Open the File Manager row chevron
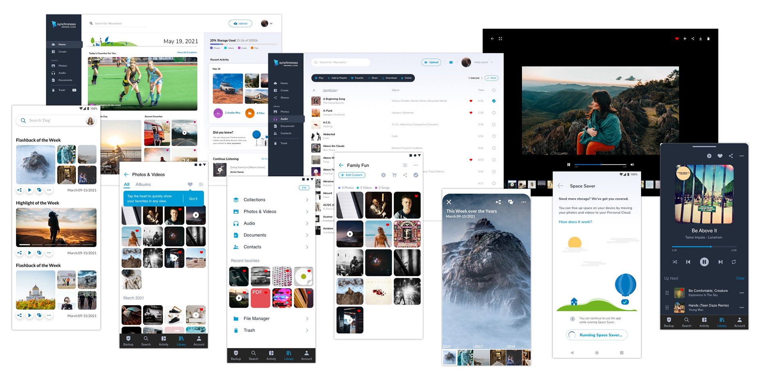 click(x=307, y=319)
